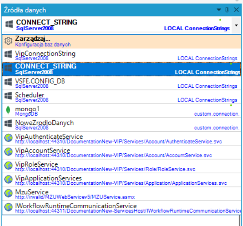
Task: Select VipApplicationServices entry
Action: (x=121, y=180)
